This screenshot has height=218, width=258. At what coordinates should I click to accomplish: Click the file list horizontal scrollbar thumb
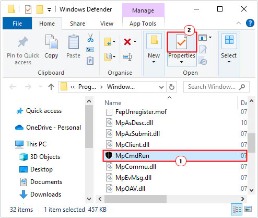(135, 199)
